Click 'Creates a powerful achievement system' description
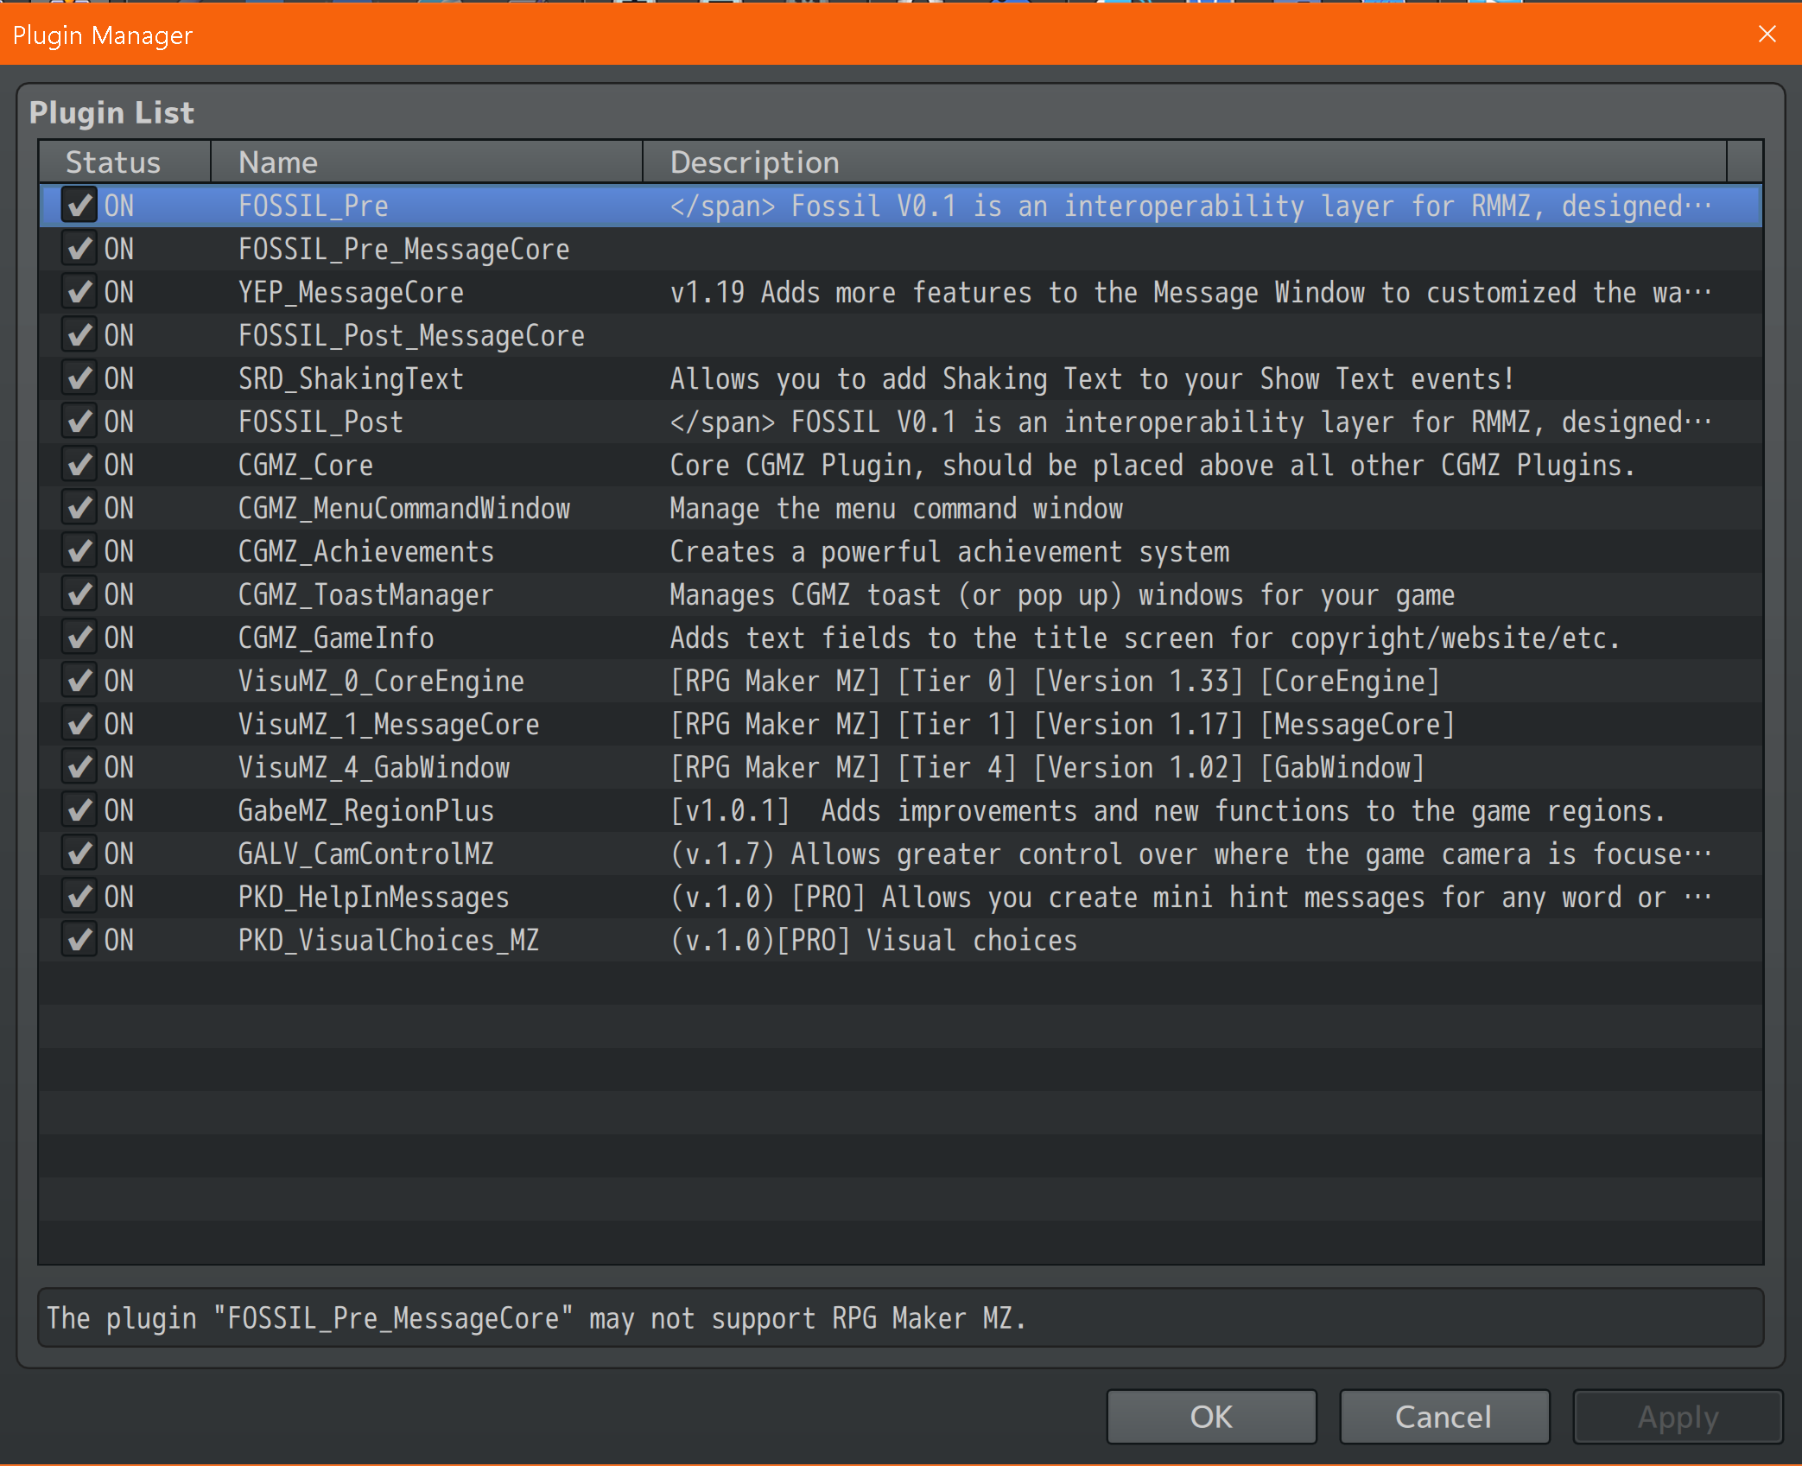Viewport: 1802px width, 1466px height. [949, 552]
